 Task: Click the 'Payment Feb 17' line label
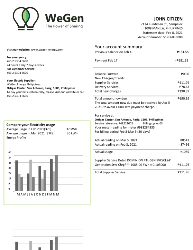click(106, 60)
